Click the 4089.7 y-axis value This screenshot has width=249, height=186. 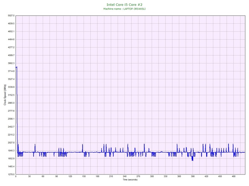tap(11, 55)
